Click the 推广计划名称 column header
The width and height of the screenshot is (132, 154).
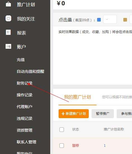(114, 129)
